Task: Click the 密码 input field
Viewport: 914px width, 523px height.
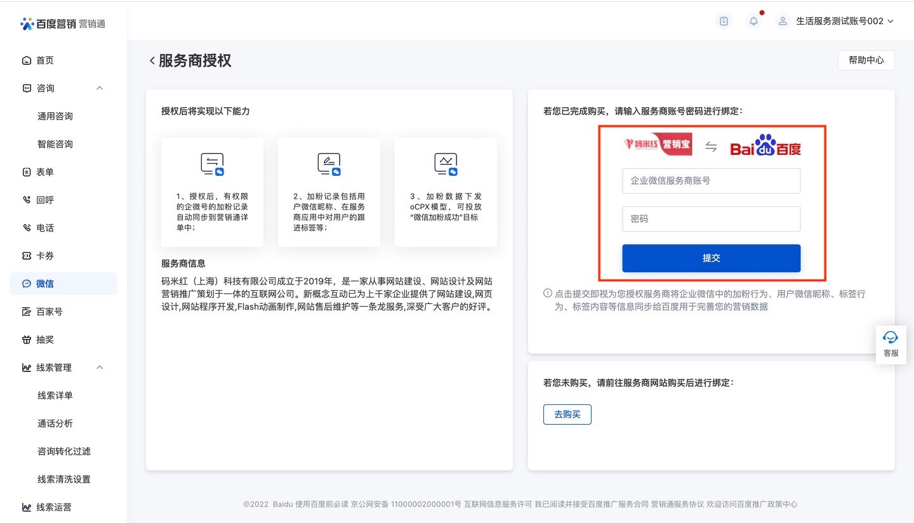Action: coord(711,219)
